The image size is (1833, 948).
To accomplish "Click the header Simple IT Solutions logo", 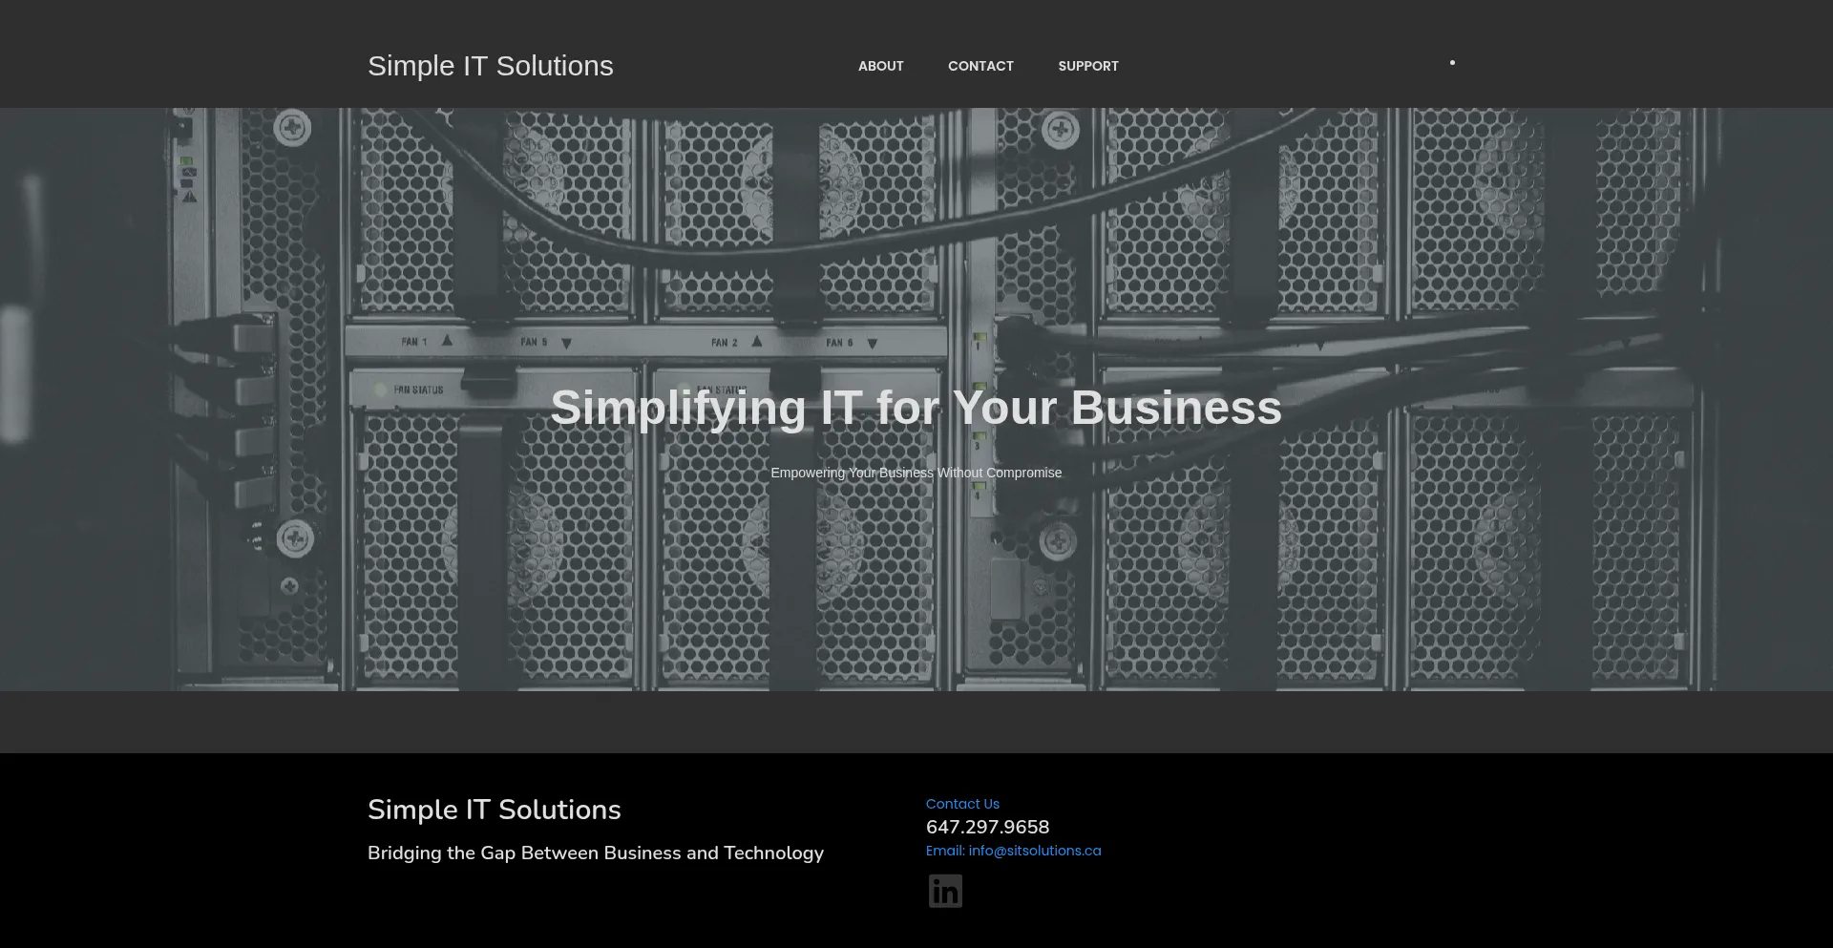I will (x=490, y=66).
